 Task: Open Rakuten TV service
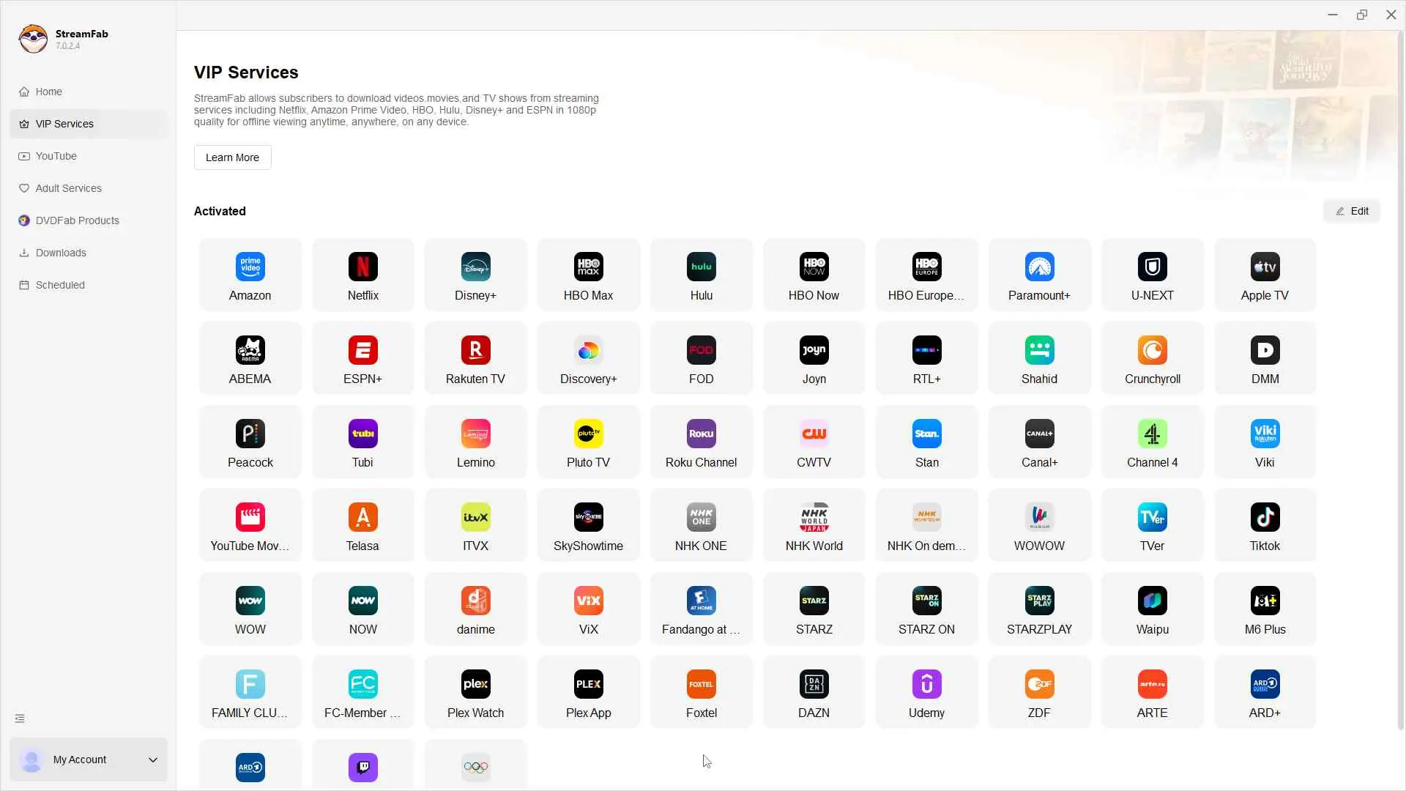tap(475, 359)
